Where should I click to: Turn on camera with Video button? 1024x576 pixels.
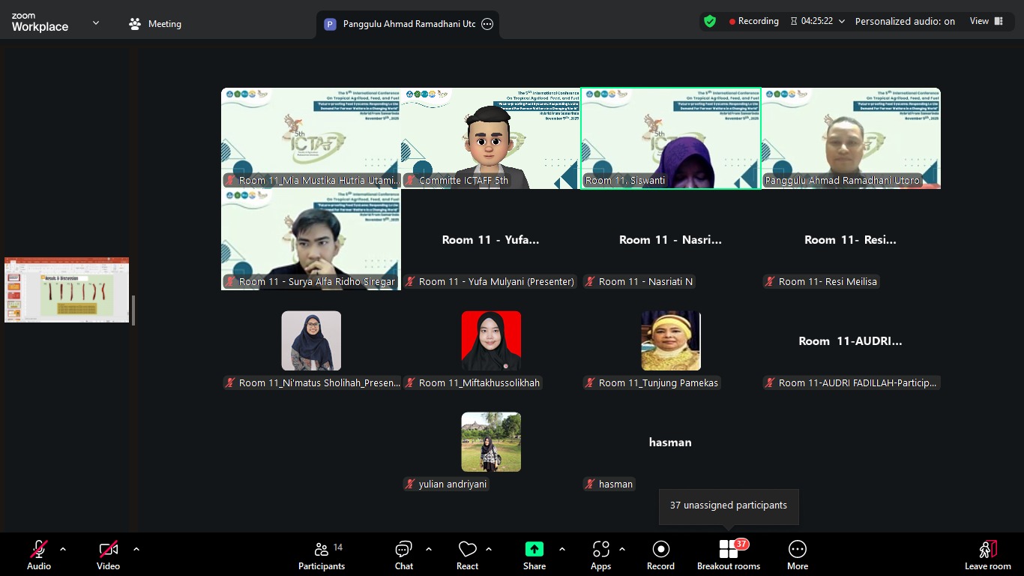[x=108, y=555]
